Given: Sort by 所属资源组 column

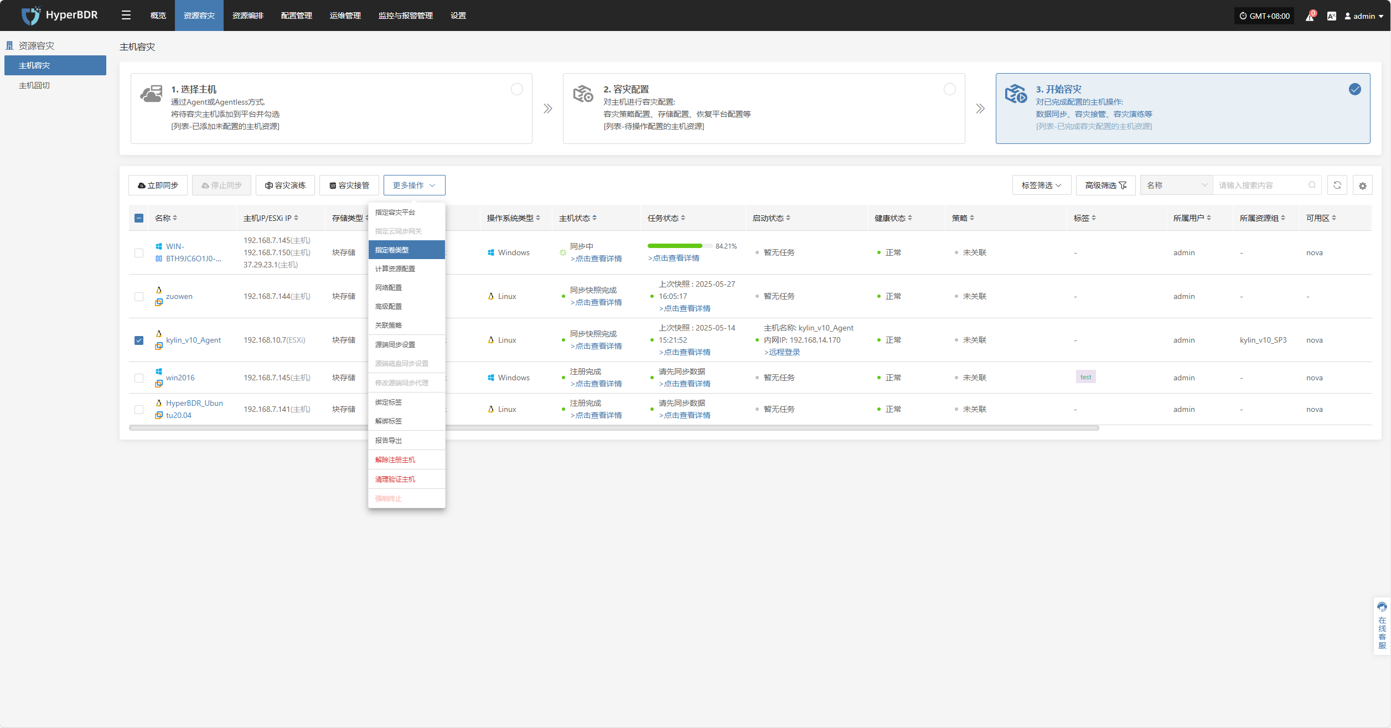Looking at the screenshot, I should [x=1283, y=218].
